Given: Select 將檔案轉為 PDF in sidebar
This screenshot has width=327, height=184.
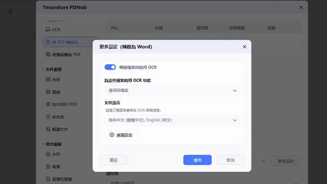Looking at the screenshot, I should [x=68, y=54].
